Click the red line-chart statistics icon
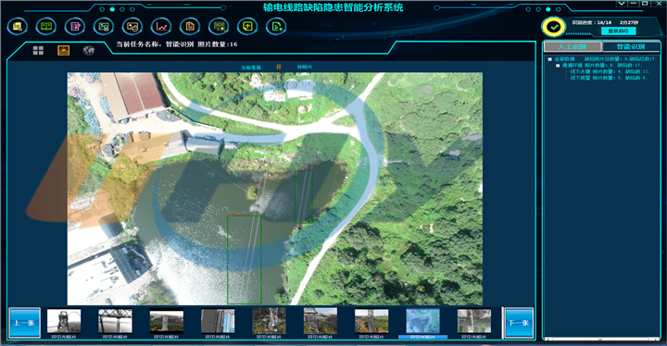667x346 pixels. pyautogui.click(x=161, y=27)
